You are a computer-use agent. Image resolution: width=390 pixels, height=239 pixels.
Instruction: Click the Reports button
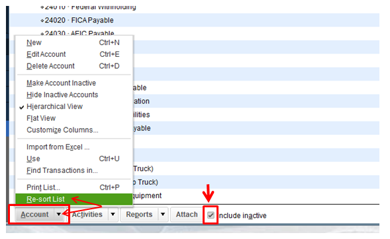coord(139,215)
